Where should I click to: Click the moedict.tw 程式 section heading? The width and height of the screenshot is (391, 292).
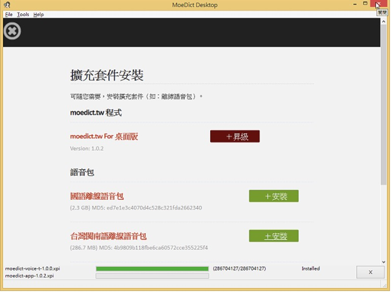click(96, 113)
